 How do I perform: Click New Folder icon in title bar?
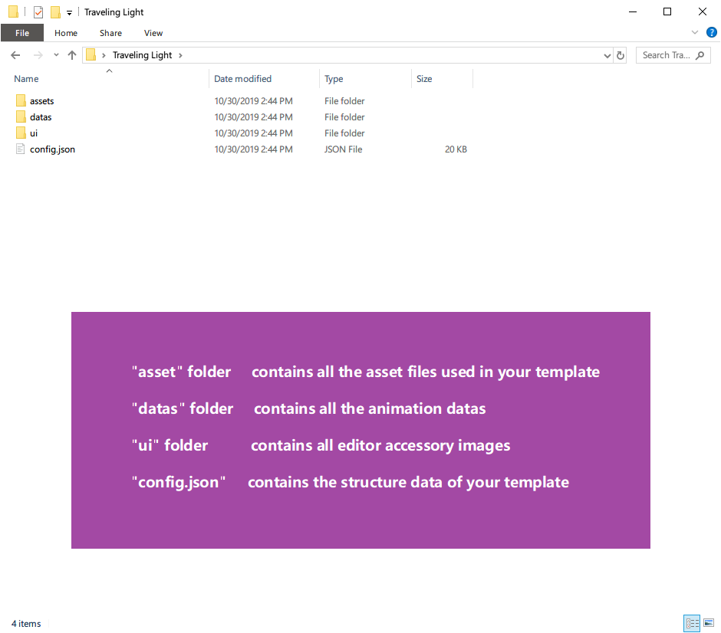55,12
